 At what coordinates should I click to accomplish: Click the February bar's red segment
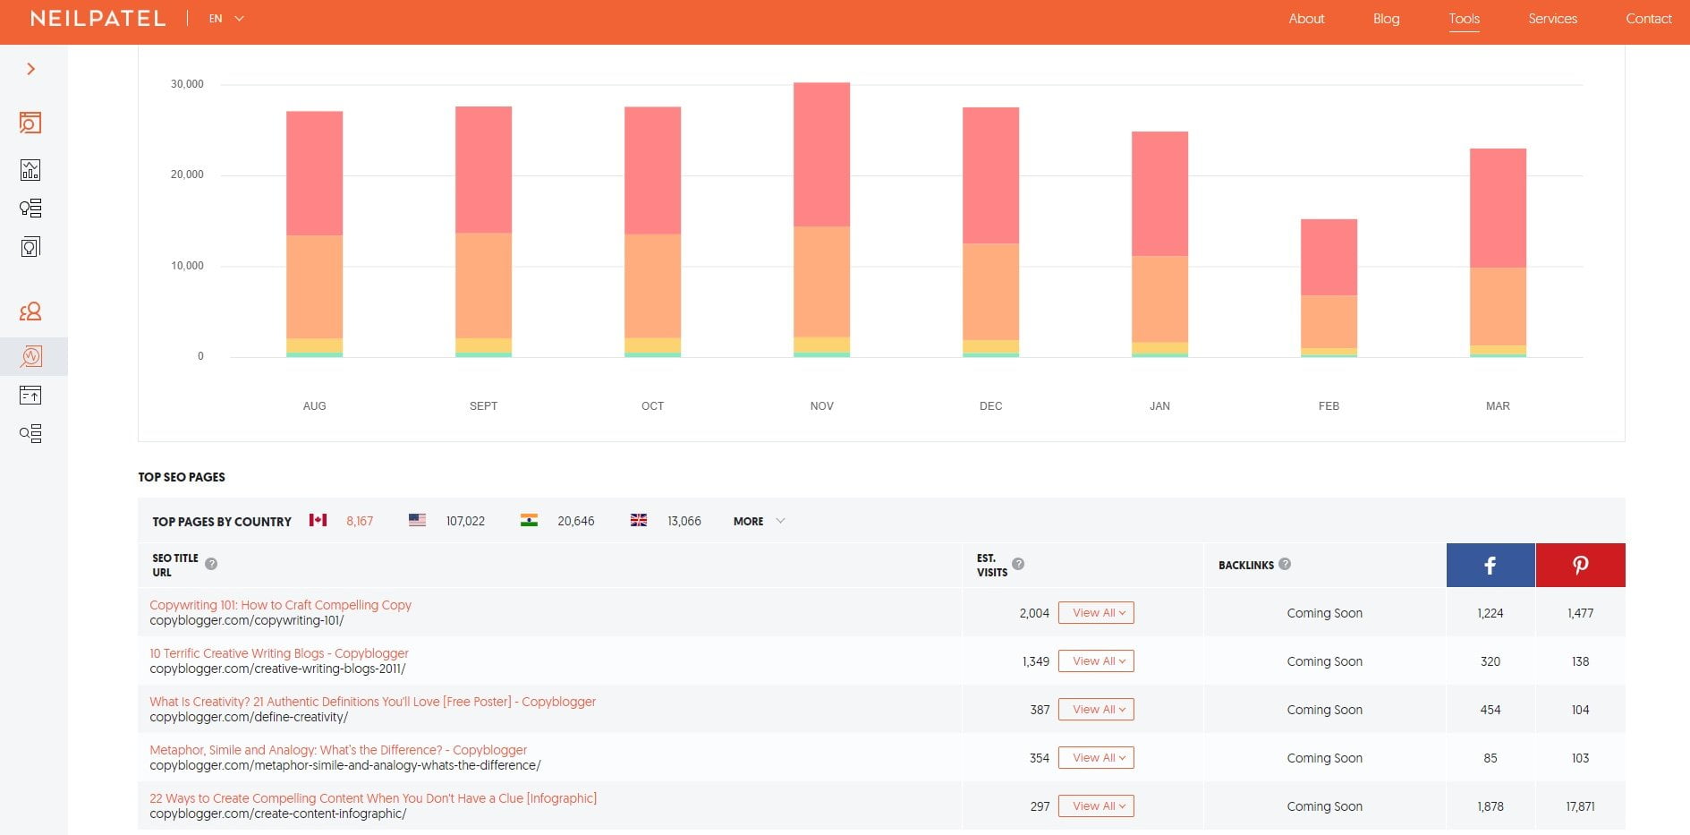point(1329,257)
